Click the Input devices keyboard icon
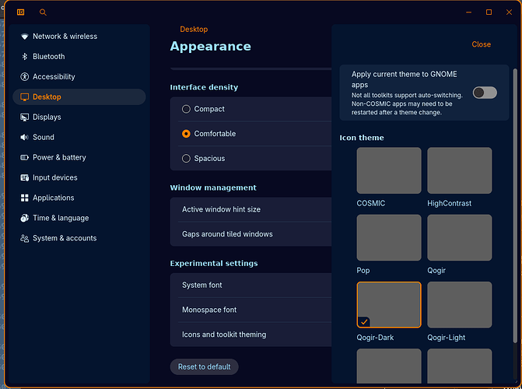This screenshot has width=522, height=389. tap(25, 178)
